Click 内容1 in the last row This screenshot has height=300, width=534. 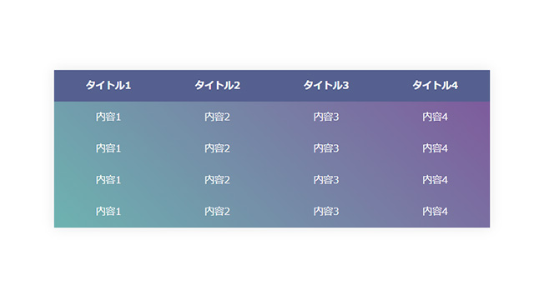coord(108,212)
